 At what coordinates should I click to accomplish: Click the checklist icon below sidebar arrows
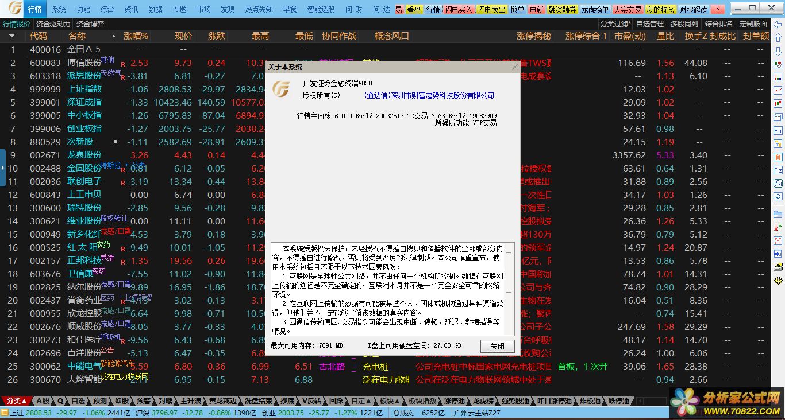tap(778, 64)
